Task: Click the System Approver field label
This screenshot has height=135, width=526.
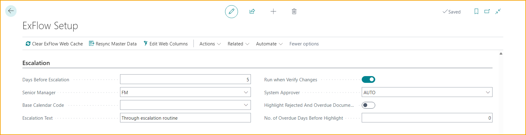Action: (282, 93)
